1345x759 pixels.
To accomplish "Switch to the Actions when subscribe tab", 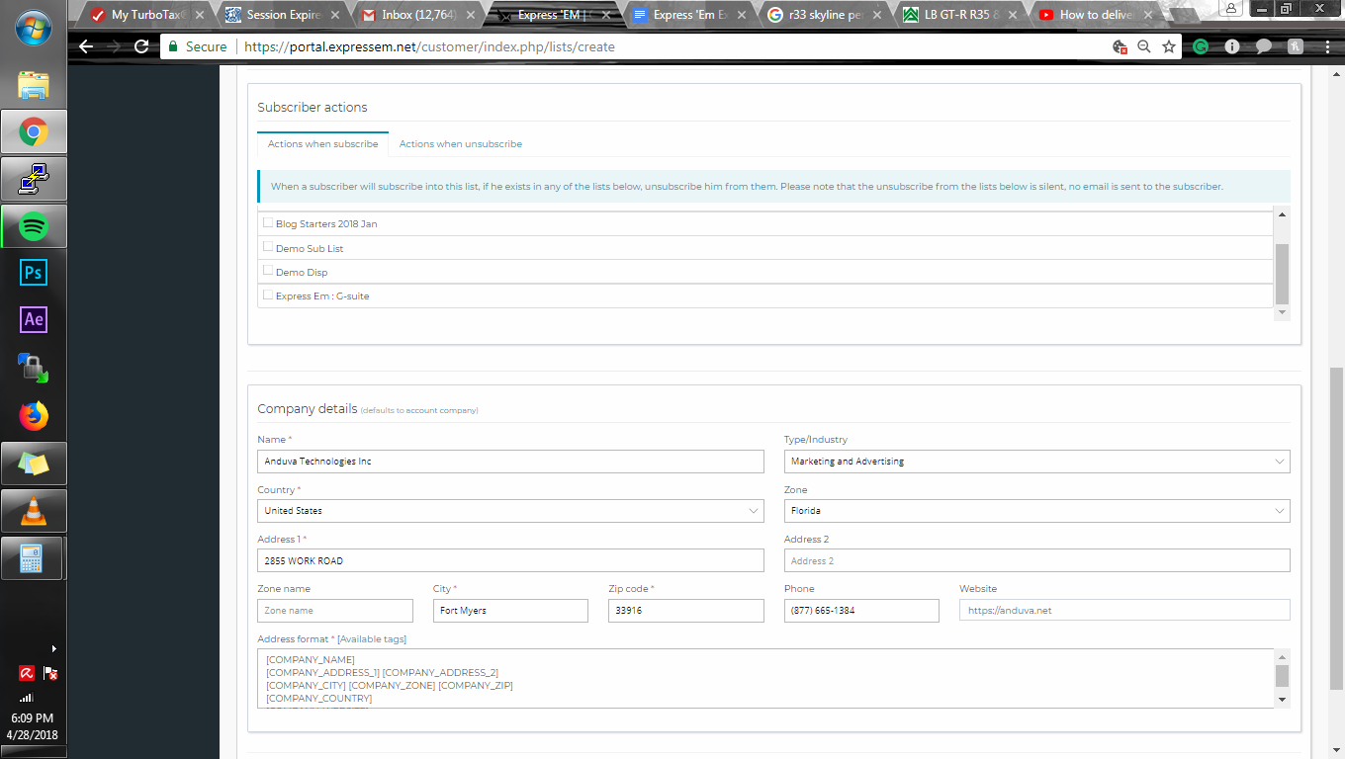I will 322,144.
